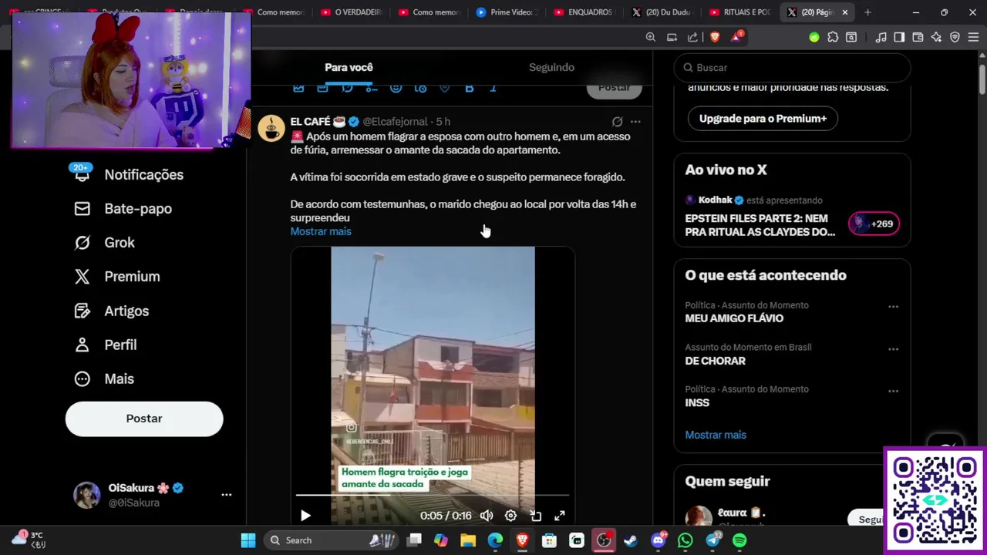The height and width of the screenshot is (555, 987).
Task: Open Spotify from the taskbar
Action: (x=739, y=540)
